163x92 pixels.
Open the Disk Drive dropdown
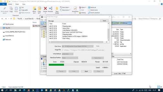(77, 46)
